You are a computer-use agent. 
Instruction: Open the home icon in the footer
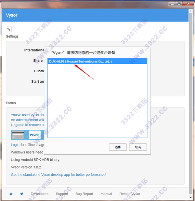(x=11, y=194)
